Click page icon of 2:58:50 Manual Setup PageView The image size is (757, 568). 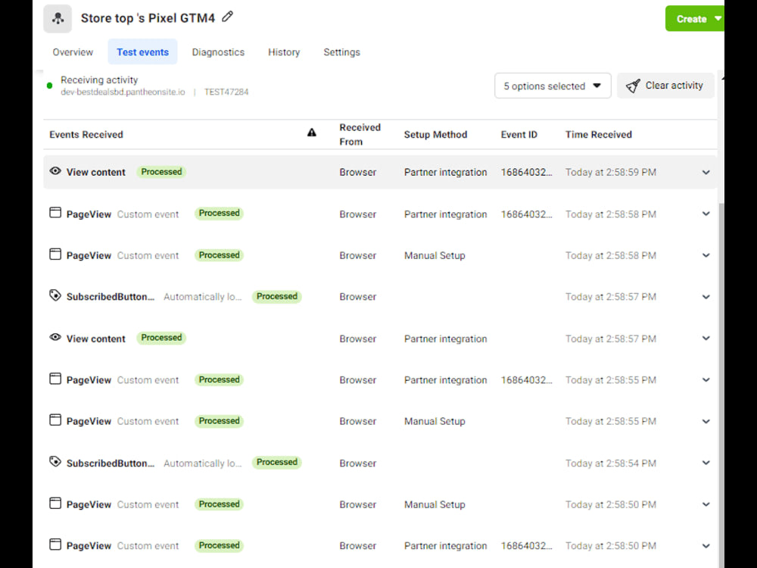click(55, 504)
